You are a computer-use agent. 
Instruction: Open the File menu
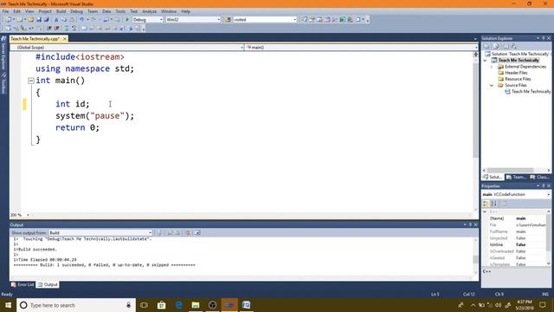5,11
